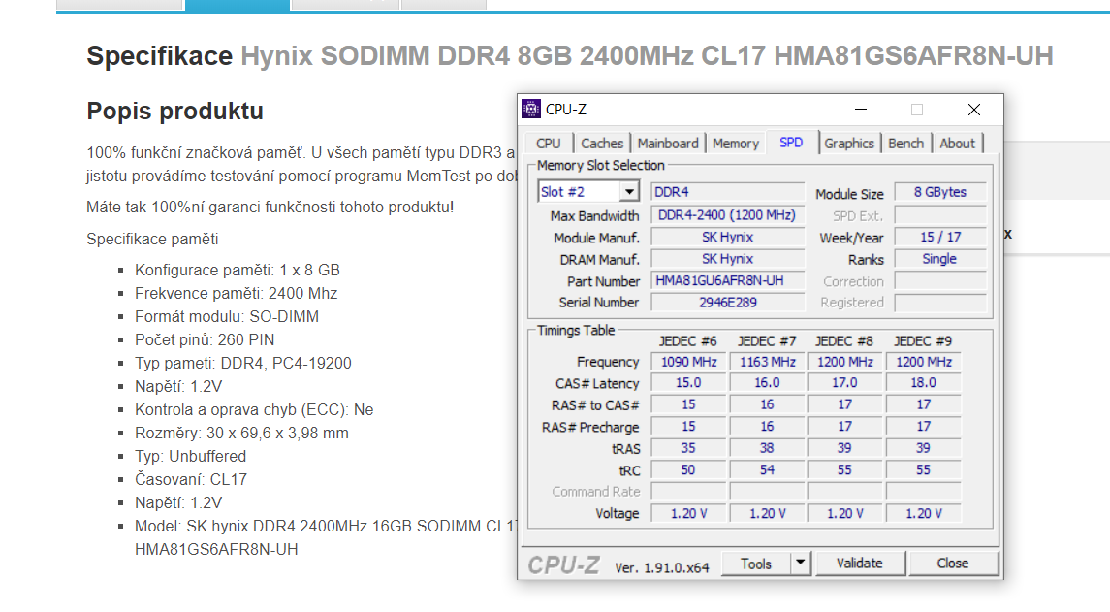Click the CPU-Z app icon in title bar

click(x=531, y=109)
